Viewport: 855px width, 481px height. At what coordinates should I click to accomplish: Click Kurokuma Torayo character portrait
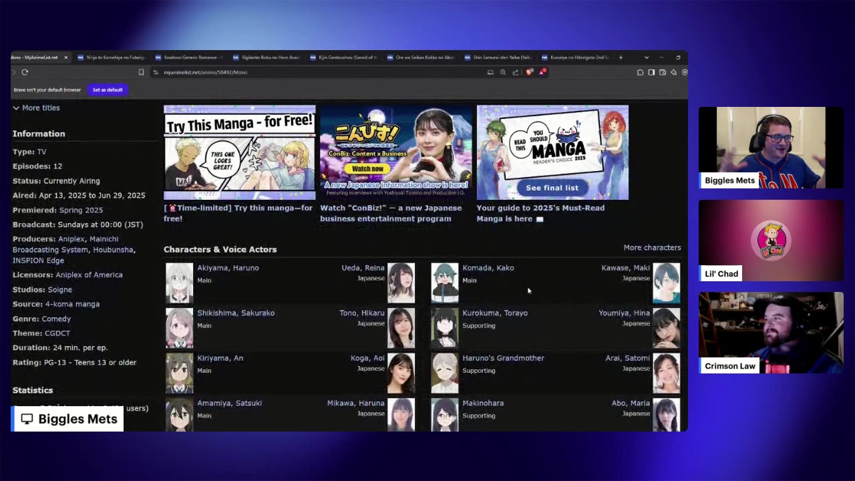point(445,328)
